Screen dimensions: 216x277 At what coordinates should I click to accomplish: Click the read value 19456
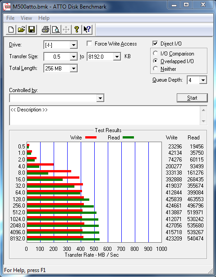[x=197, y=147]
